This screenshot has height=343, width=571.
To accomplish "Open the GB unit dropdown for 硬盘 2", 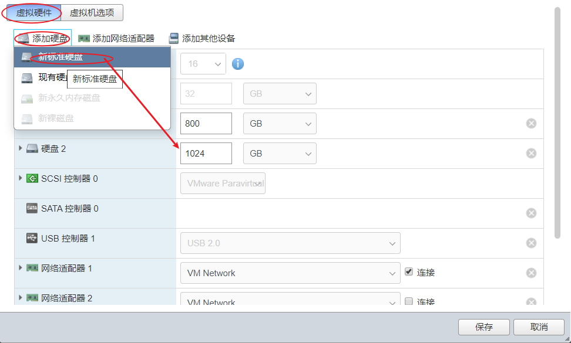I will [280, 154].
